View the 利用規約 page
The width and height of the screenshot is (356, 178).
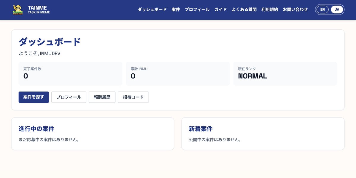coord(269,9)
